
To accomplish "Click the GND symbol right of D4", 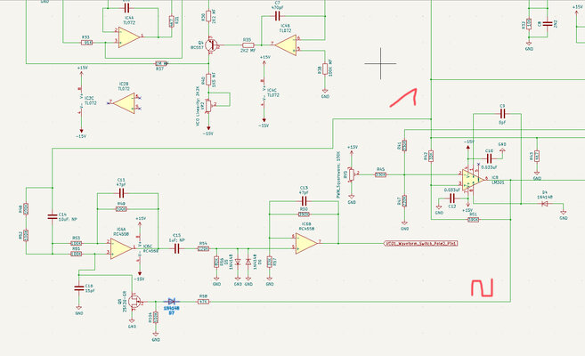I will tap(563, 214).
